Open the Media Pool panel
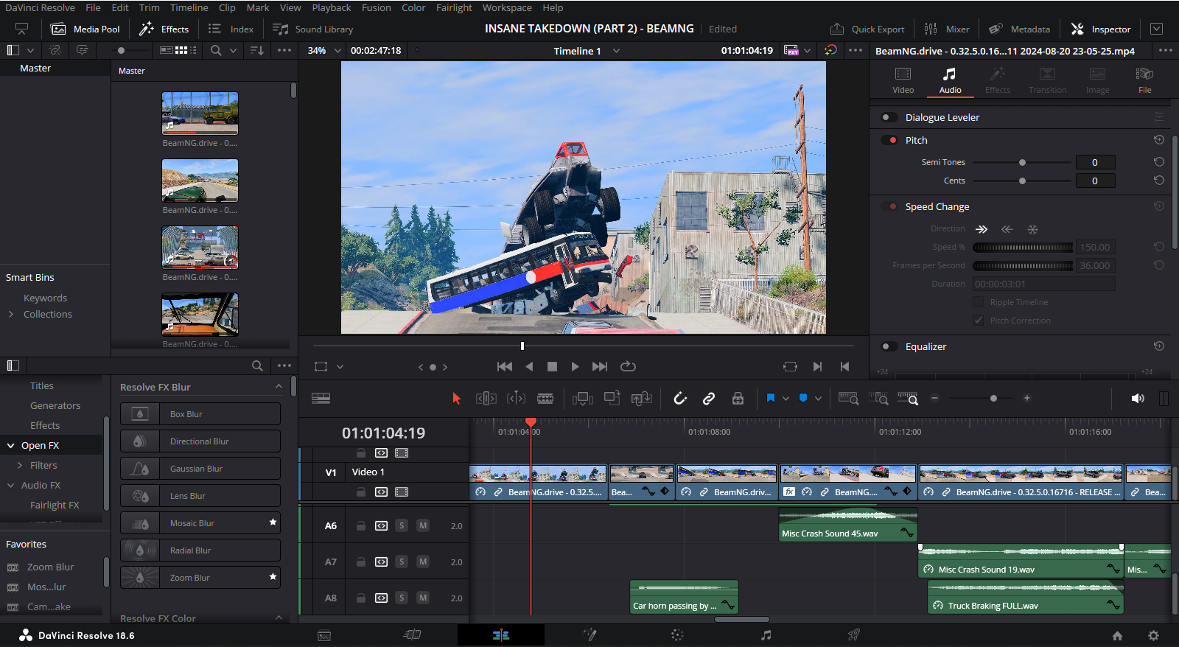 [x=85, y=29]
